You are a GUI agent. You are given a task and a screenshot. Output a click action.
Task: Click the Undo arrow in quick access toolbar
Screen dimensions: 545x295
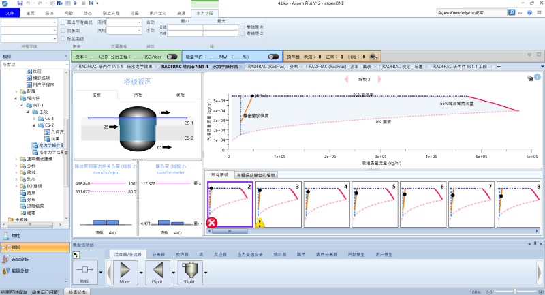pos(28,3)
